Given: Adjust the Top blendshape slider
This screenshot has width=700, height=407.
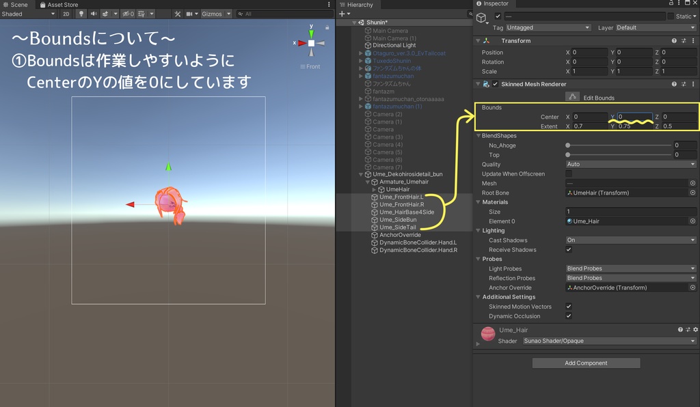Looking at the screenshot, I should pos(619,155).
